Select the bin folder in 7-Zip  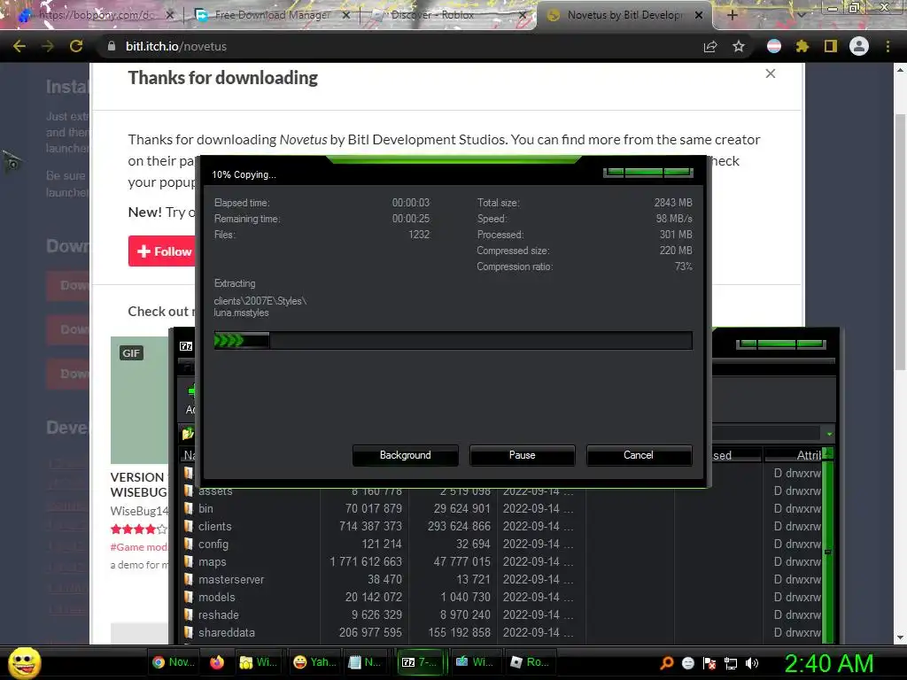(501, 508)
